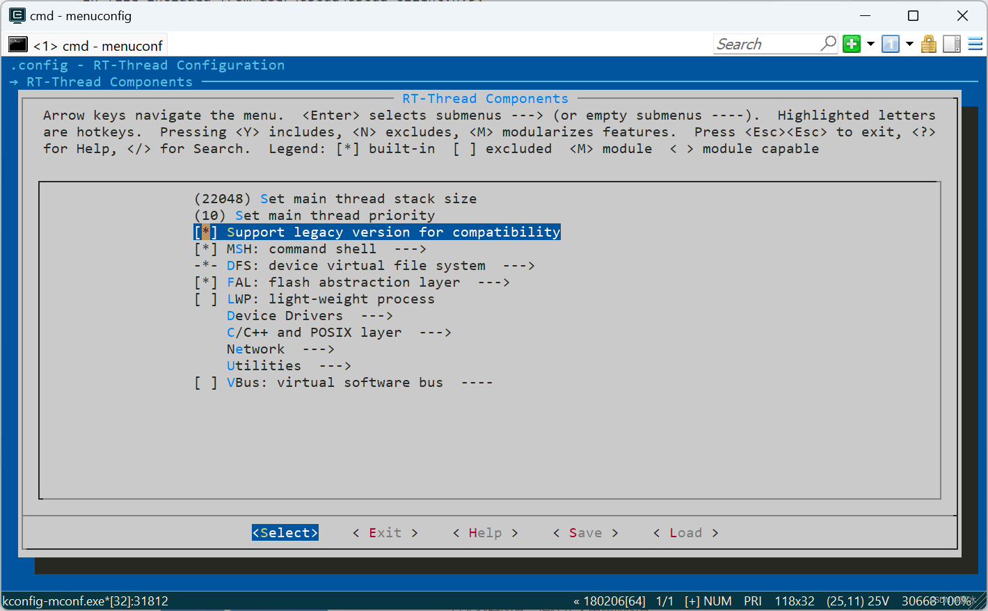Click the RT-Thread Components breadcrumb text
This screenshot has height=611, width=988.
(109, 81)
